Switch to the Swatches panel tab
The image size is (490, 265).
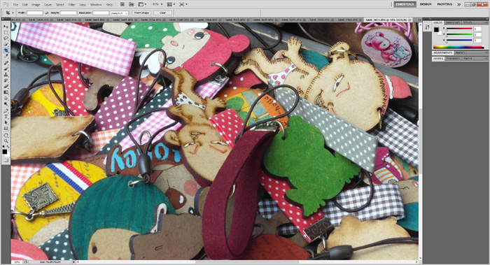(x=453, y=23)
